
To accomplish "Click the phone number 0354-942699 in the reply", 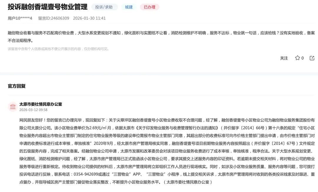I will point(86,174).
